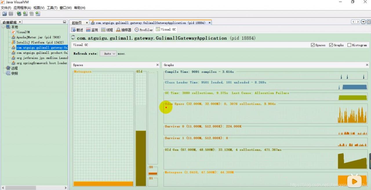This screenshot has width=371, height=190.
Task: Select org.springframework.boot.loader node
Action: [42, 63]
